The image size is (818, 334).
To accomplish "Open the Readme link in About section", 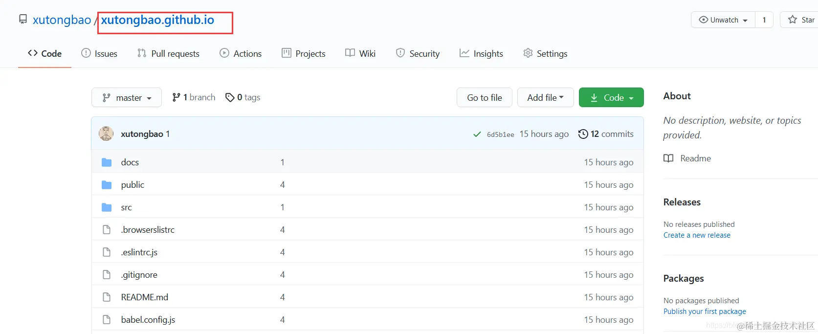I will [x=695, y=158].
